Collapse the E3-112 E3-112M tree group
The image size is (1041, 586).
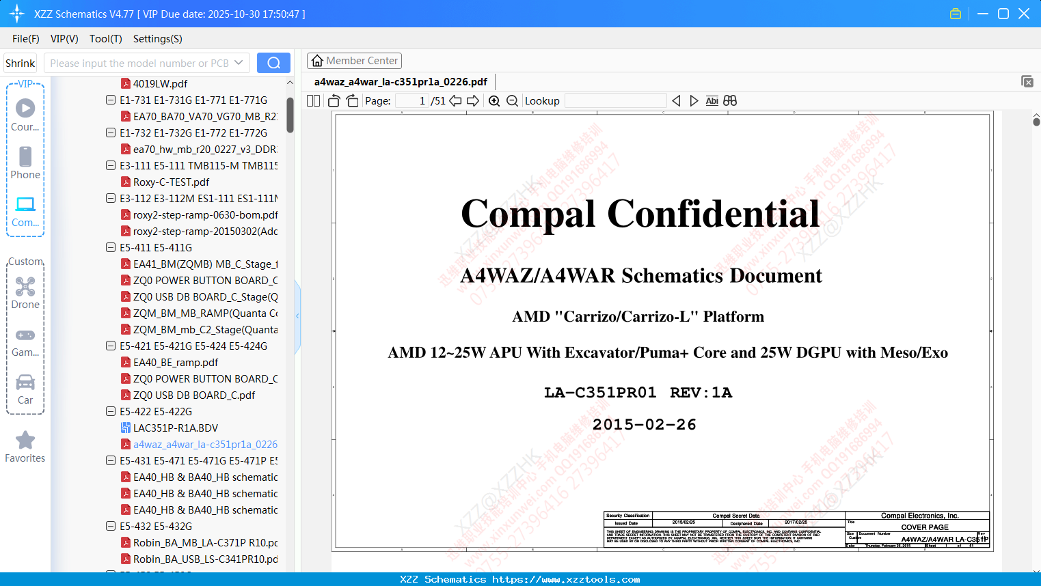pyautogui.click(x=111, y=198)
